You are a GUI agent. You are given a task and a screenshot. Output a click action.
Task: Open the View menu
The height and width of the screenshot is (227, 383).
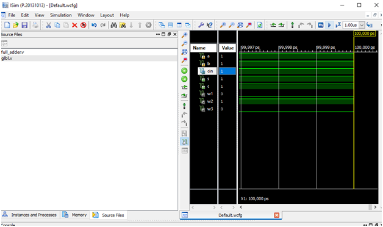tap(39, 15)
